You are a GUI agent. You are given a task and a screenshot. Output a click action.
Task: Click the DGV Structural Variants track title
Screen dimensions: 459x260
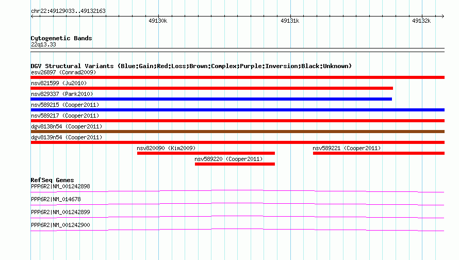[191, 66]
